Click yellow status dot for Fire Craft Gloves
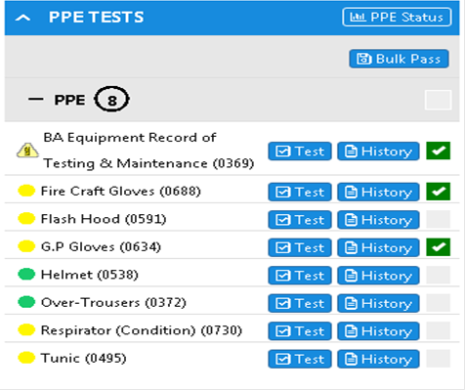The image size is (465, 391). click(26, 191)
